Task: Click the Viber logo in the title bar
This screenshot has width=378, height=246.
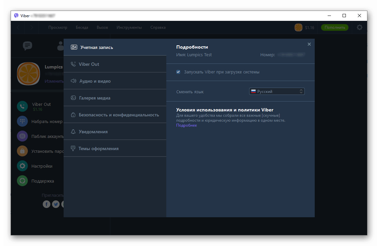Action: 16,16
